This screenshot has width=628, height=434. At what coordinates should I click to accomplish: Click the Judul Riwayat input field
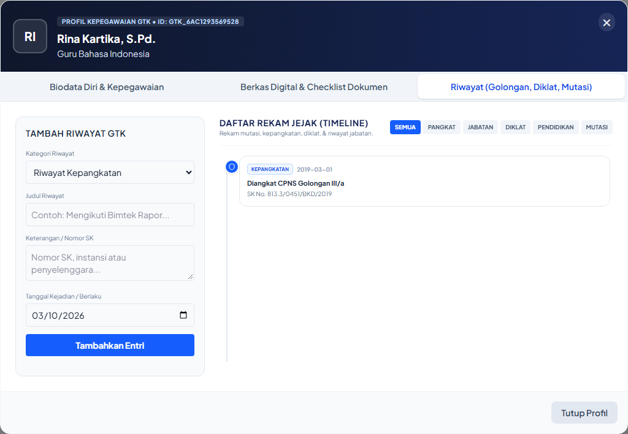click(110, 215)
